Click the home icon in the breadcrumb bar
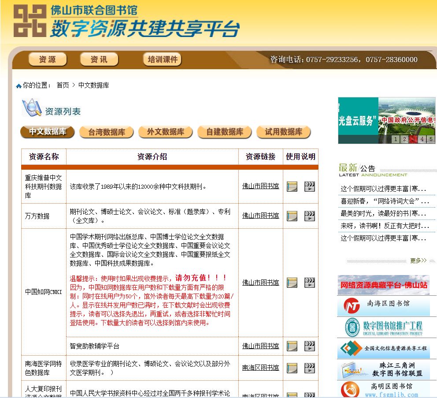This screenshot has height=398, width=437. (19, 85)
